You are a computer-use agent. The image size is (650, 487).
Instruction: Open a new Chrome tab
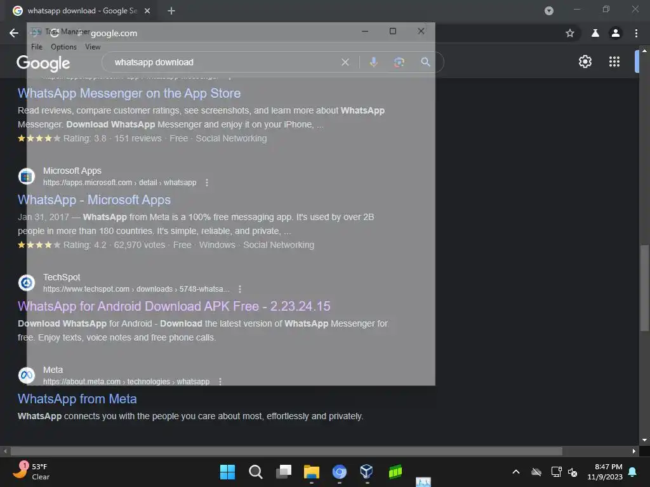171,11
